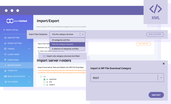This screenshot has height=104, width=171.
Task: Click the '.tmb' folder name
Action: 50,82
